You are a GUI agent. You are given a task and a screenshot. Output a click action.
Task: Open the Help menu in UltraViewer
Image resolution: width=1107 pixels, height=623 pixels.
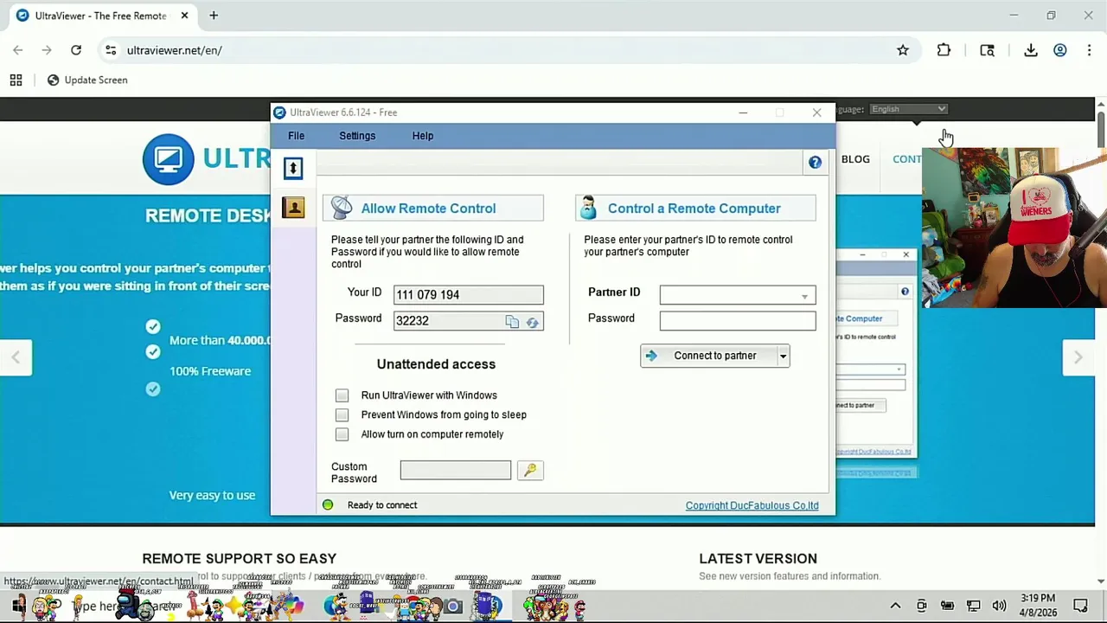click(x=423, y=136)
